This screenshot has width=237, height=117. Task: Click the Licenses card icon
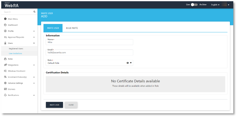[x=5, y=89]
